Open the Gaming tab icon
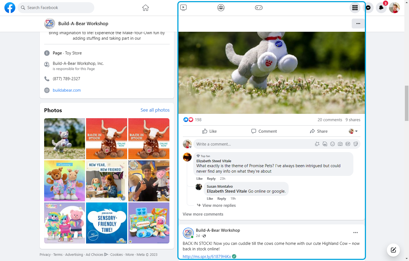The height and width of the screenshot is (261, 409). [259, 8]
